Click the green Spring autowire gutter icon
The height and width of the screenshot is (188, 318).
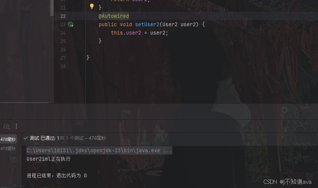click(71, 25)
